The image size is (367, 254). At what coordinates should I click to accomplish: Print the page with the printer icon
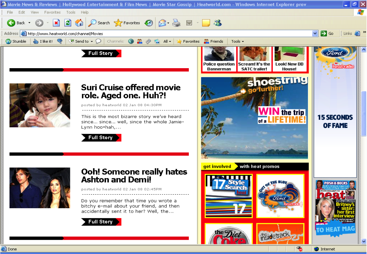point(176,23)
